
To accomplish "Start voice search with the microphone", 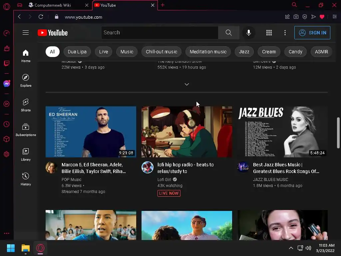I will pyautogui.click(x=248, y=33).
